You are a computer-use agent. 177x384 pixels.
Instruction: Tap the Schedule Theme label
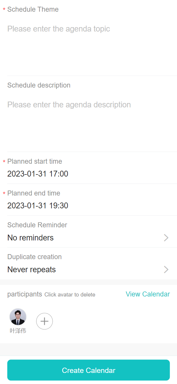33,9
